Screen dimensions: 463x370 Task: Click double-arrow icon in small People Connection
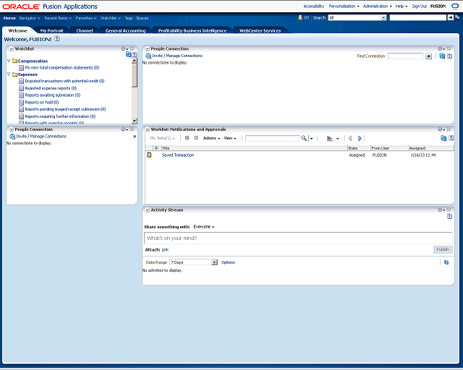(x=135, y=137)
